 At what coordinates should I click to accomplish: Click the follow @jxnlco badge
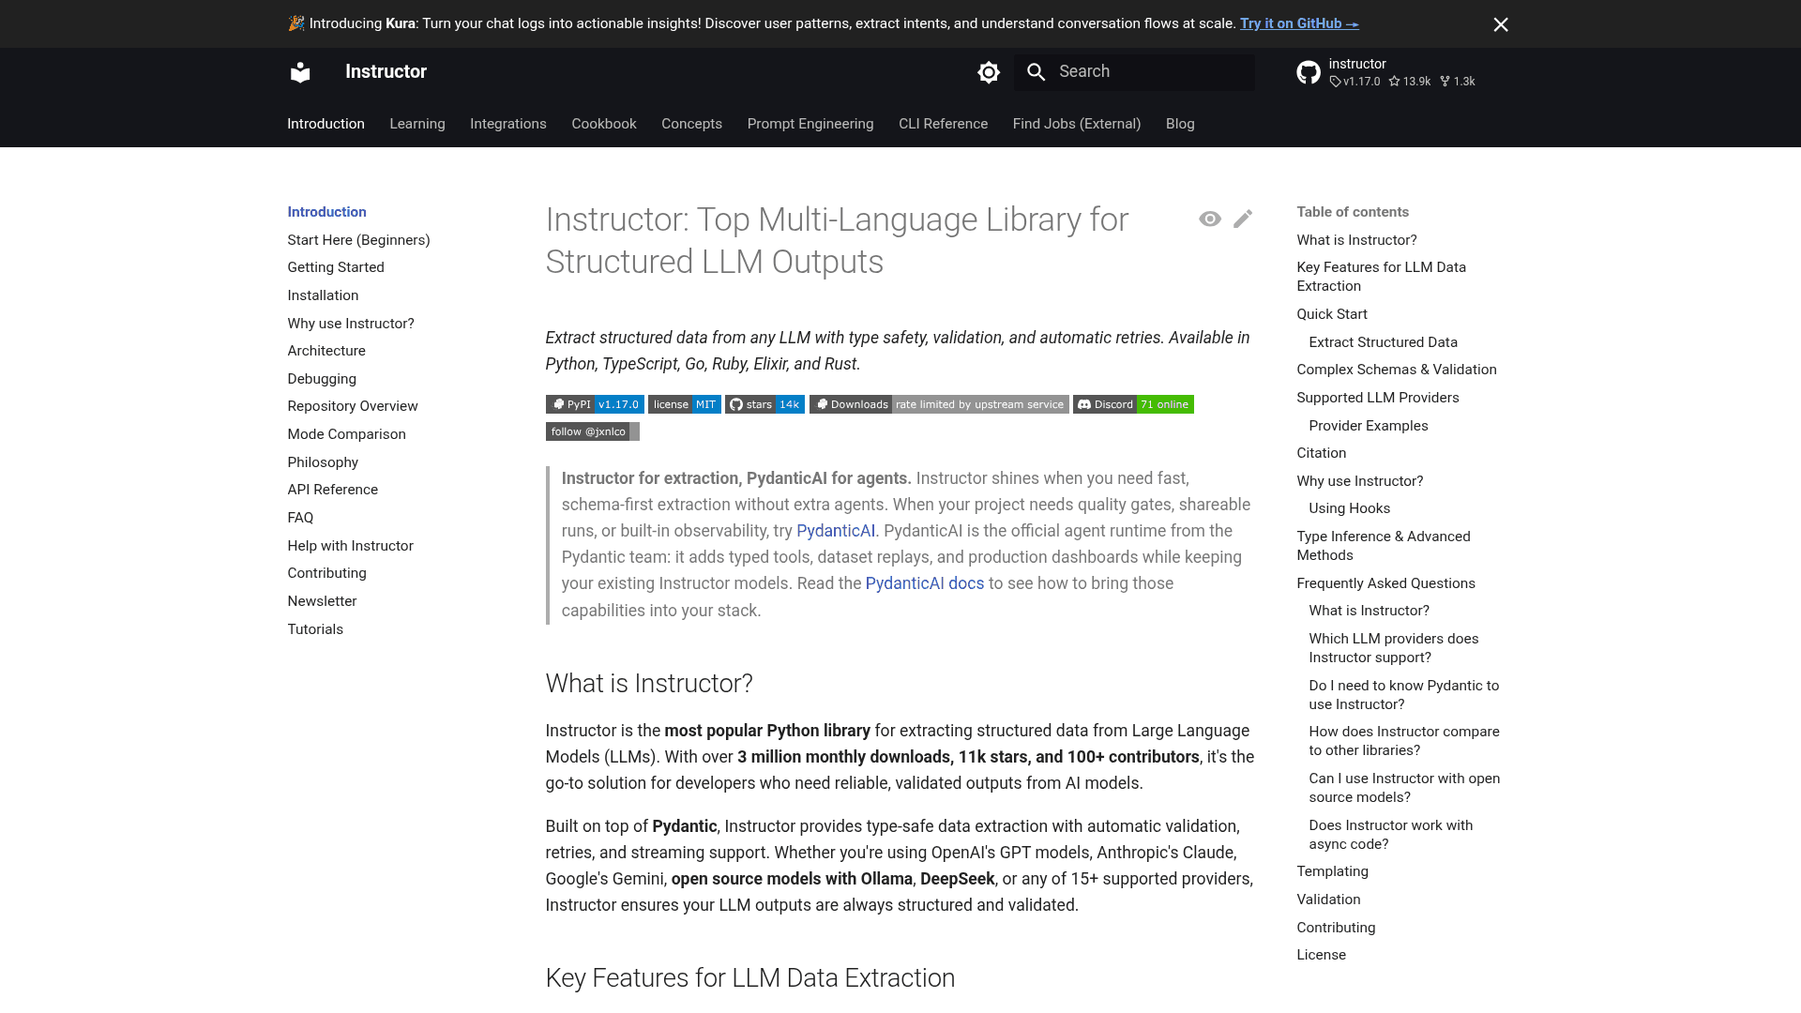coord(593,431)
